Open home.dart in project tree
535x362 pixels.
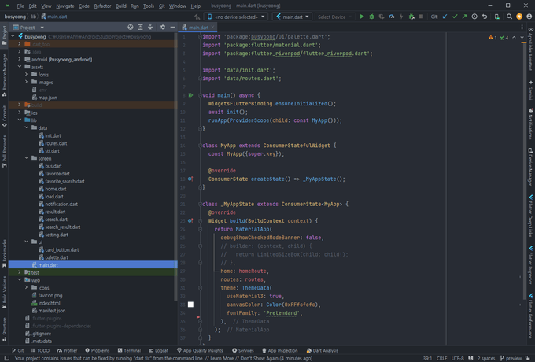[x=56, y=189]
